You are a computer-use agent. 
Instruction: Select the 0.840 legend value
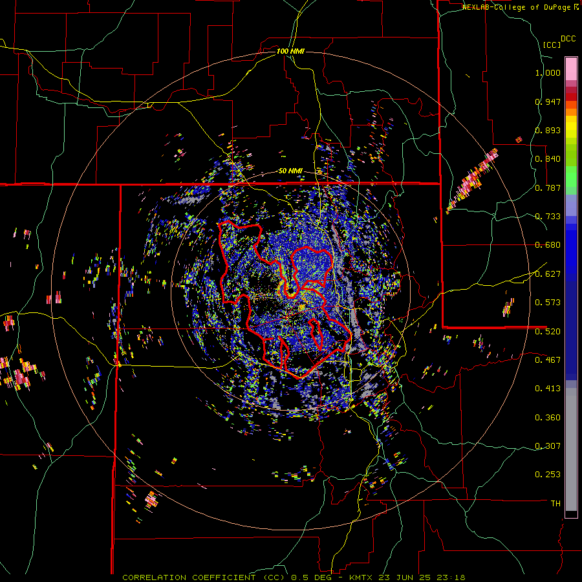(x=548, y=159)
